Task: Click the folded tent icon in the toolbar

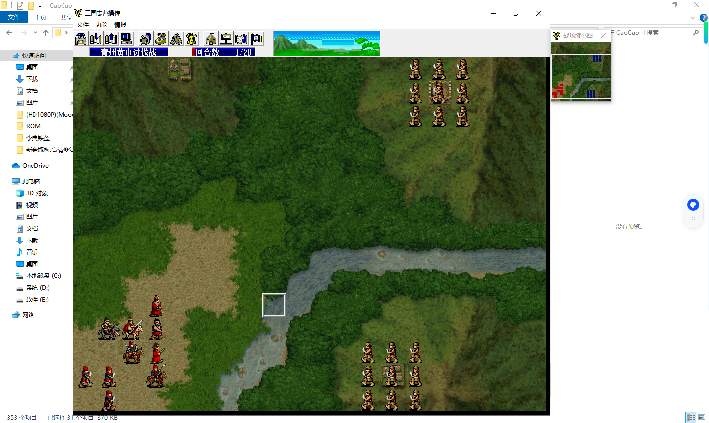Action: (176, 39)
